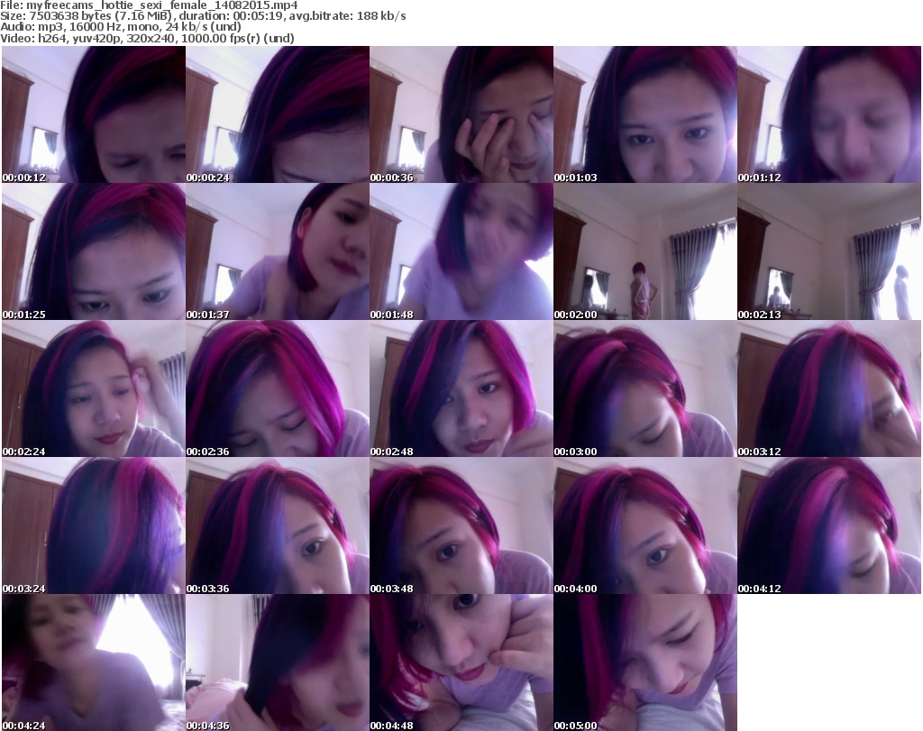Choose the frame at 00:04:12
The width and height of the screenshot is (923, 731).
point(829,525)
